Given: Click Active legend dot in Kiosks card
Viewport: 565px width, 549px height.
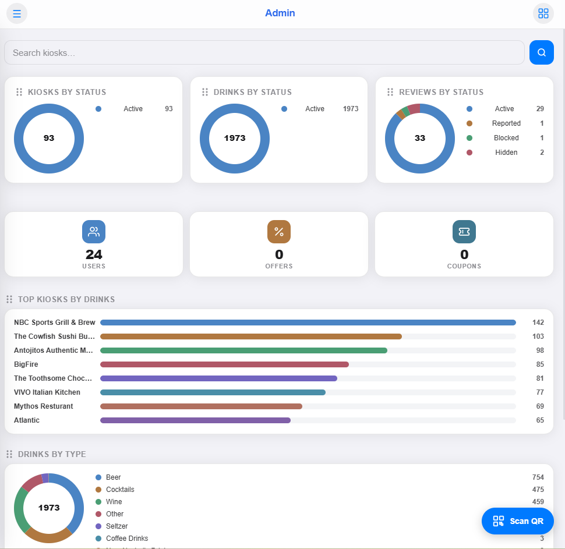Looking at the screenshot, I should (98, 109).
